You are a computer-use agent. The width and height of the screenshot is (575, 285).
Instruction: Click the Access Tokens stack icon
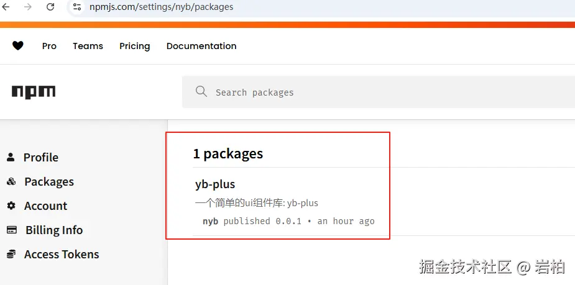pyautogui.click(x=11, y=254)
